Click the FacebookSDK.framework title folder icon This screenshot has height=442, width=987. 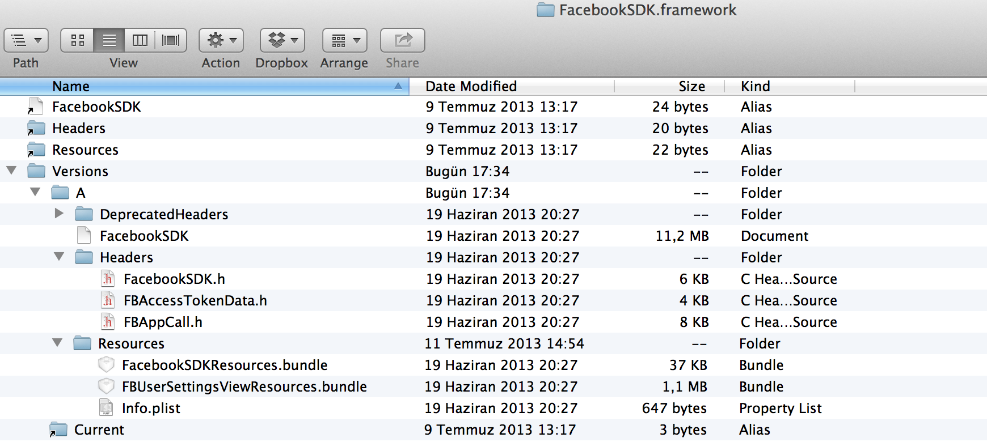point(546,10)
